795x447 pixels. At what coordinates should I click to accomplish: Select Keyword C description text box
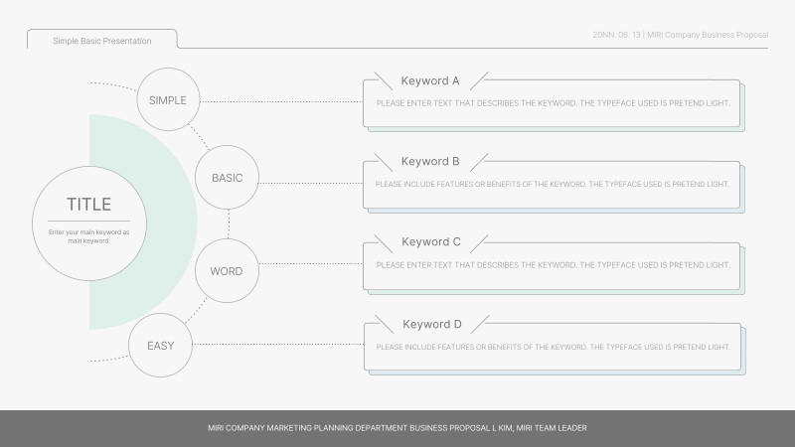(554, 264)
